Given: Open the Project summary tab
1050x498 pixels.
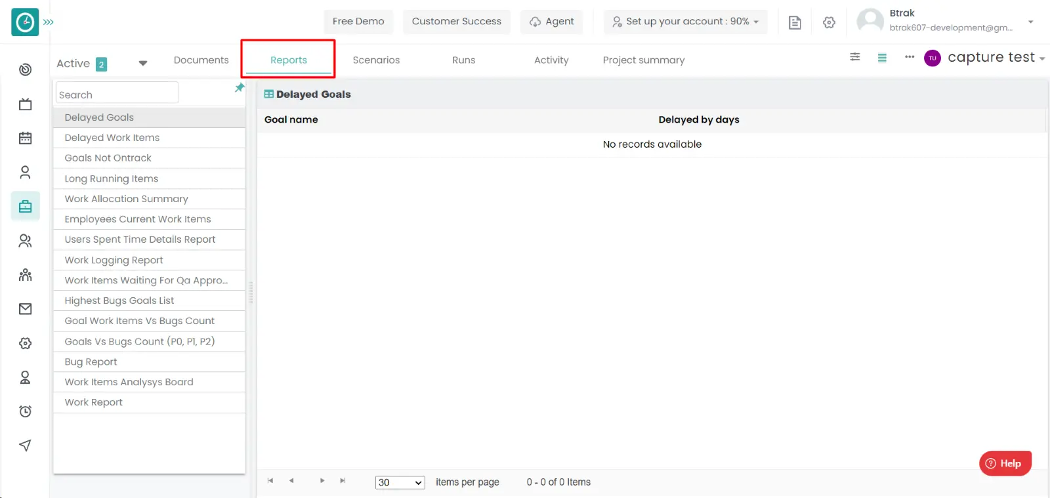Looking at the screenshot, I should (x=643, y=60).
